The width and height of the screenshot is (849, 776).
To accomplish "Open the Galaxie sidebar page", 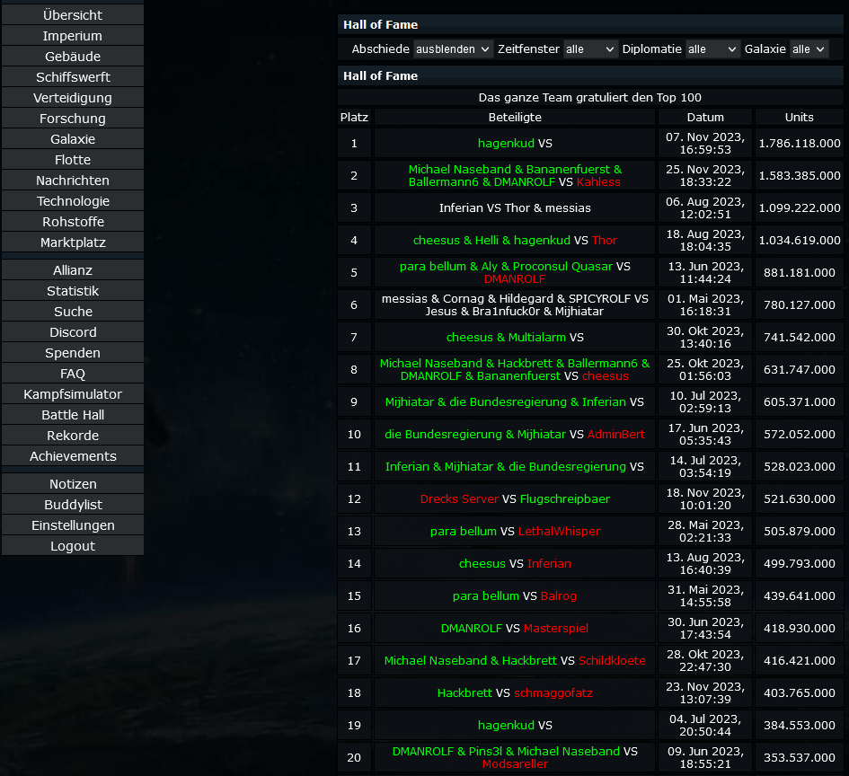I will click(x=73, y=139).
